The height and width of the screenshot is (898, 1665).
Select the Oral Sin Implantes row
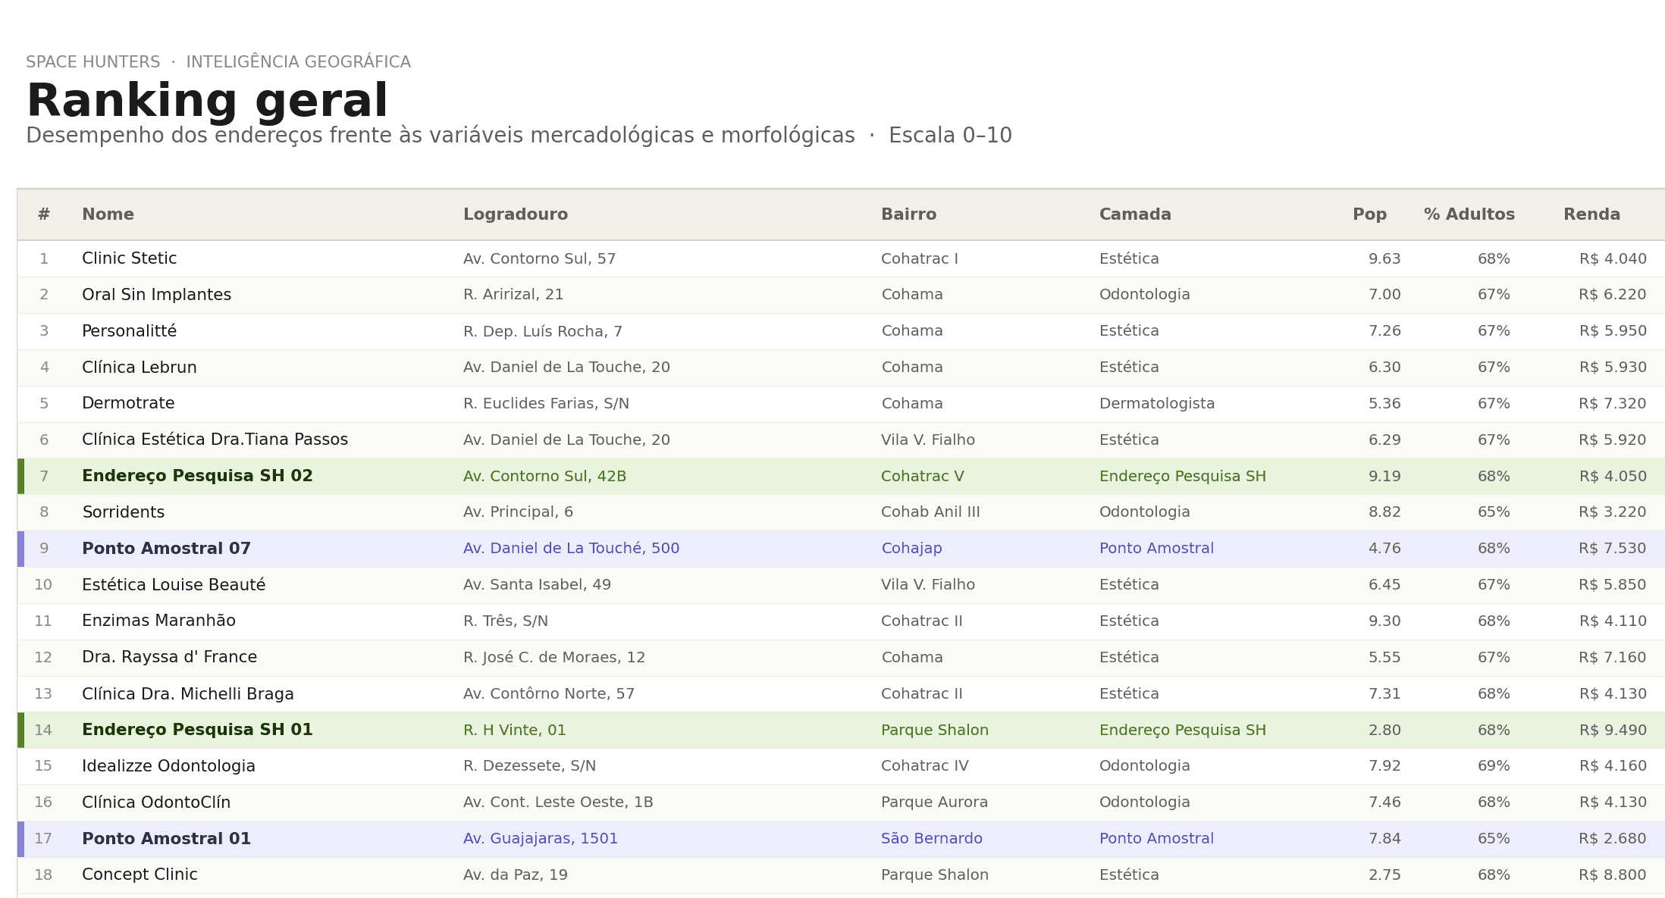[156, 295]
